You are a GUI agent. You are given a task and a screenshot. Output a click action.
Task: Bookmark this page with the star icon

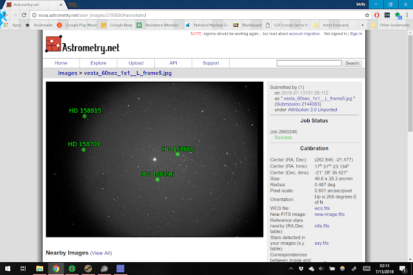pos(367,15)
